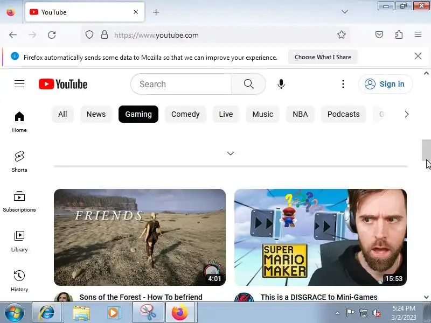Go to YouTube home via logo

[63, 84]
